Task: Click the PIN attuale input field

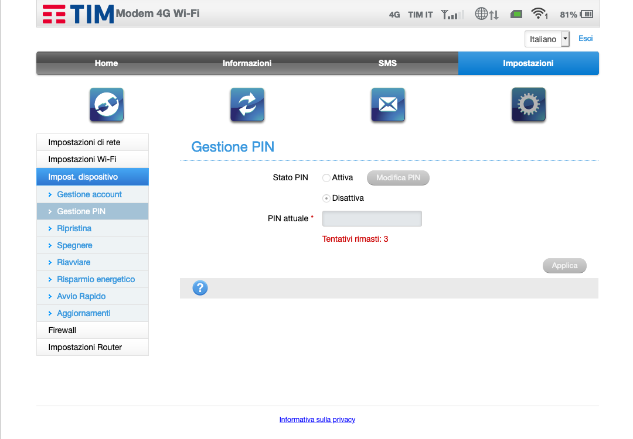Action: 372,219
